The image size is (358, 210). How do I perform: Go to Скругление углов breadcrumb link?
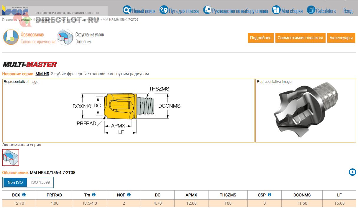coord(72,19)
